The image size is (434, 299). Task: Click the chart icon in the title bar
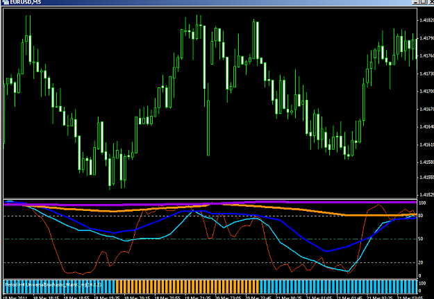coord(6,2)
